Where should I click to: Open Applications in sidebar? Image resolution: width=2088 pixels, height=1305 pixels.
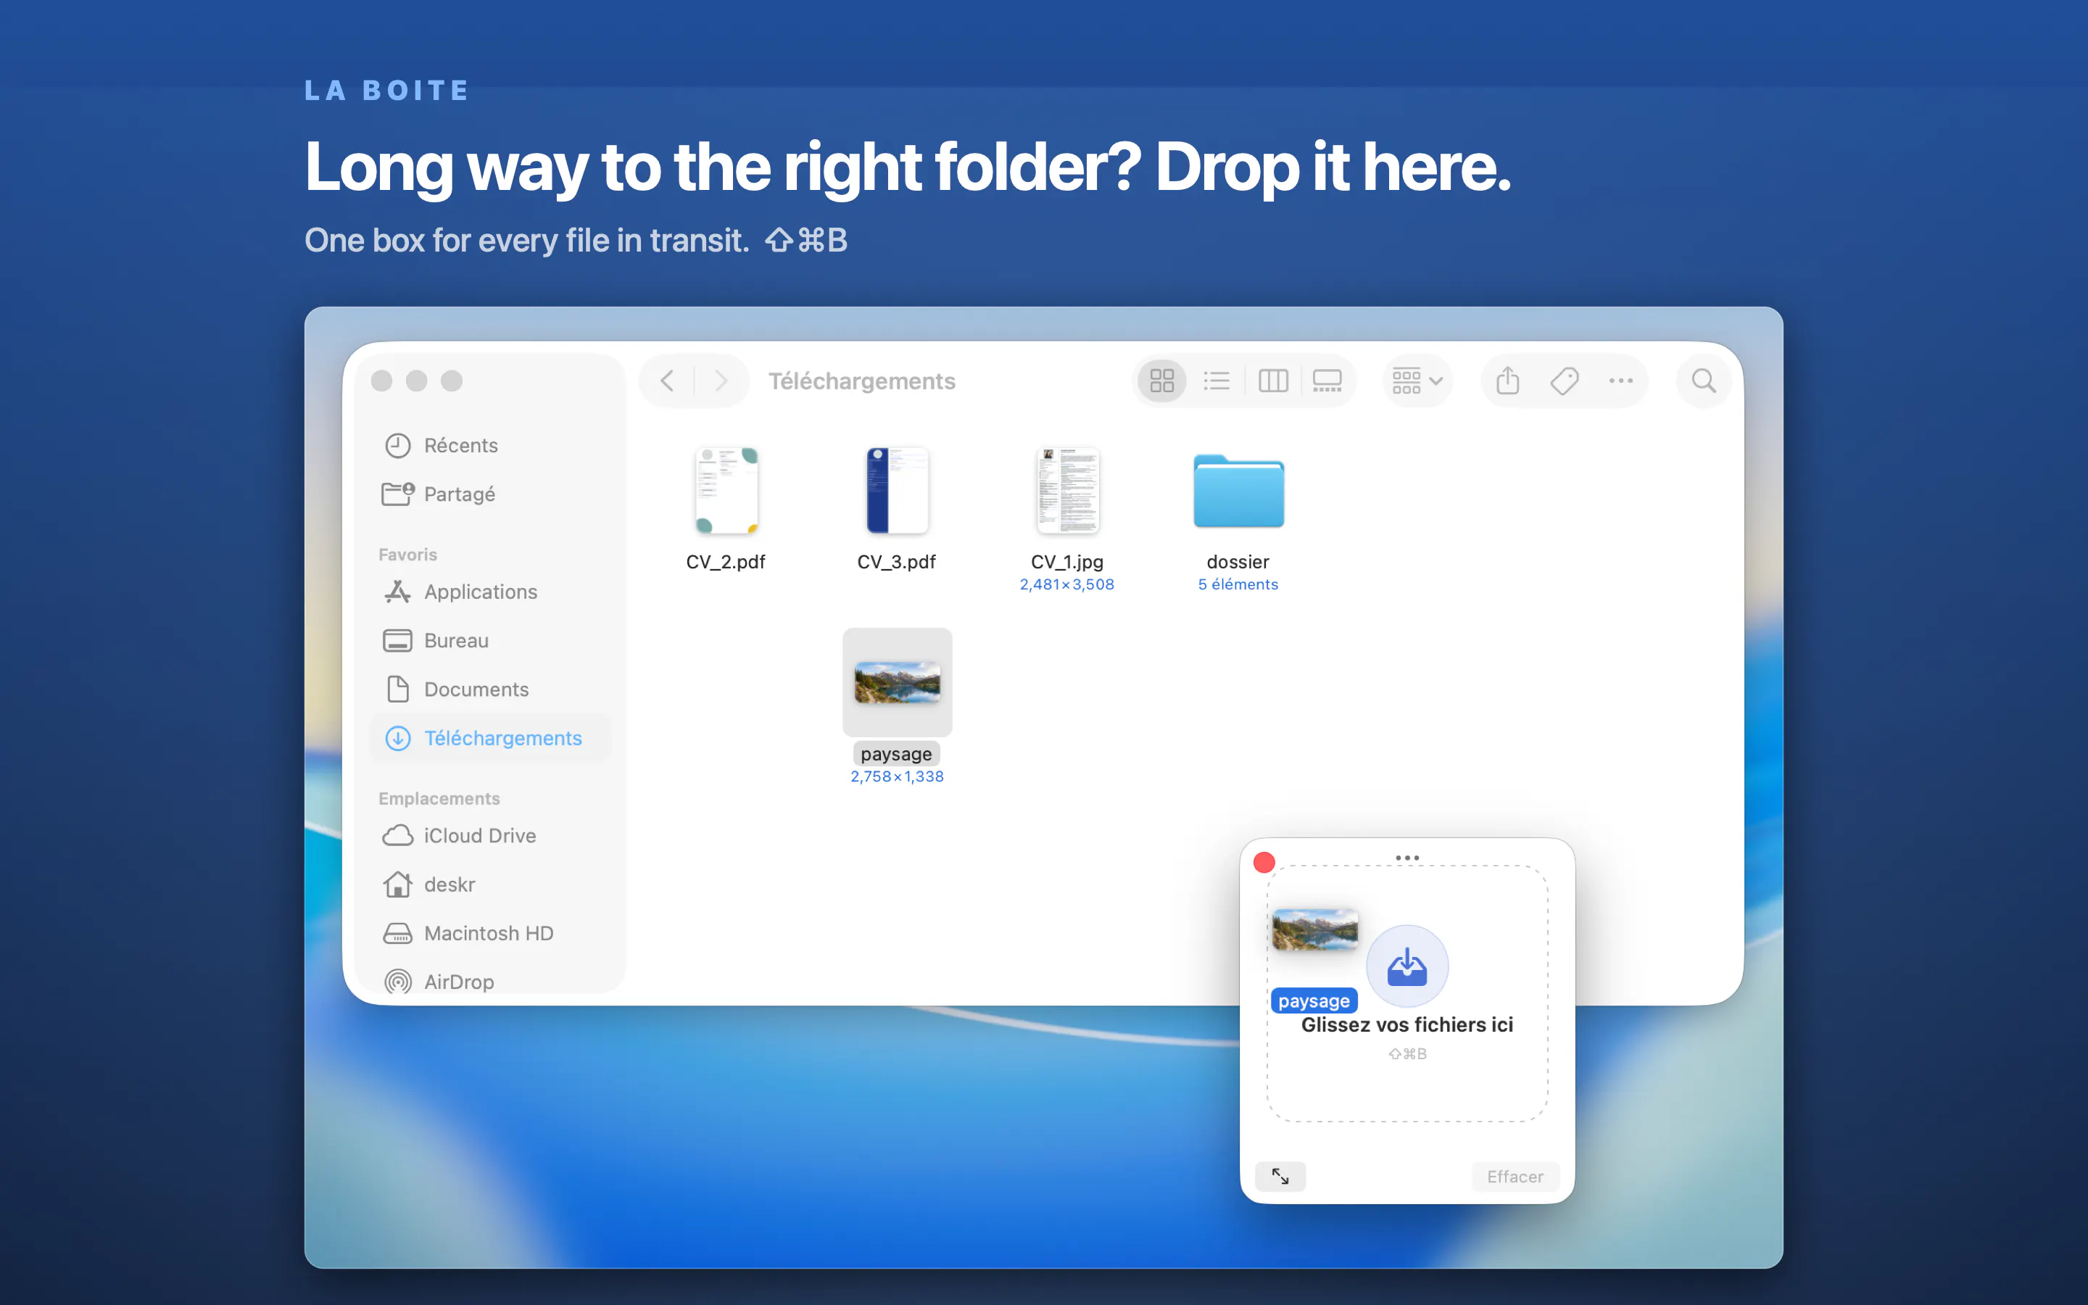pyautogui.click(x=489, y=592)
